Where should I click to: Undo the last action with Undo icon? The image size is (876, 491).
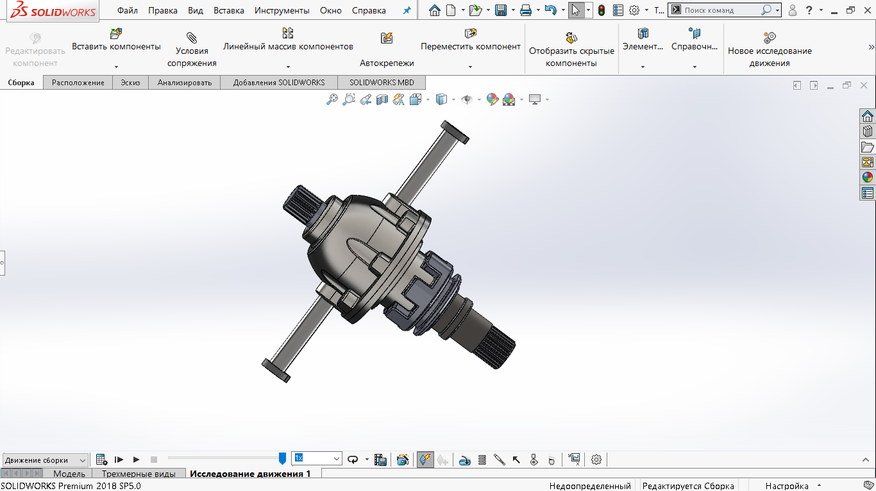pyautogui.click(x=550, y=10)
